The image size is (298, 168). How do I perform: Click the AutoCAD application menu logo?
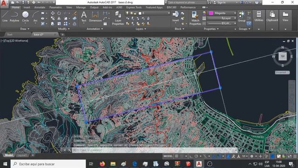(x=4, y=4)
